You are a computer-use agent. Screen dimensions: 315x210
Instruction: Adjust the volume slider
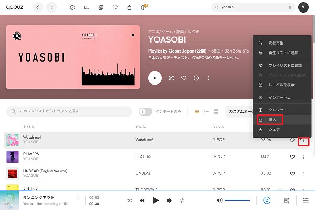click(x=237, y=201)
